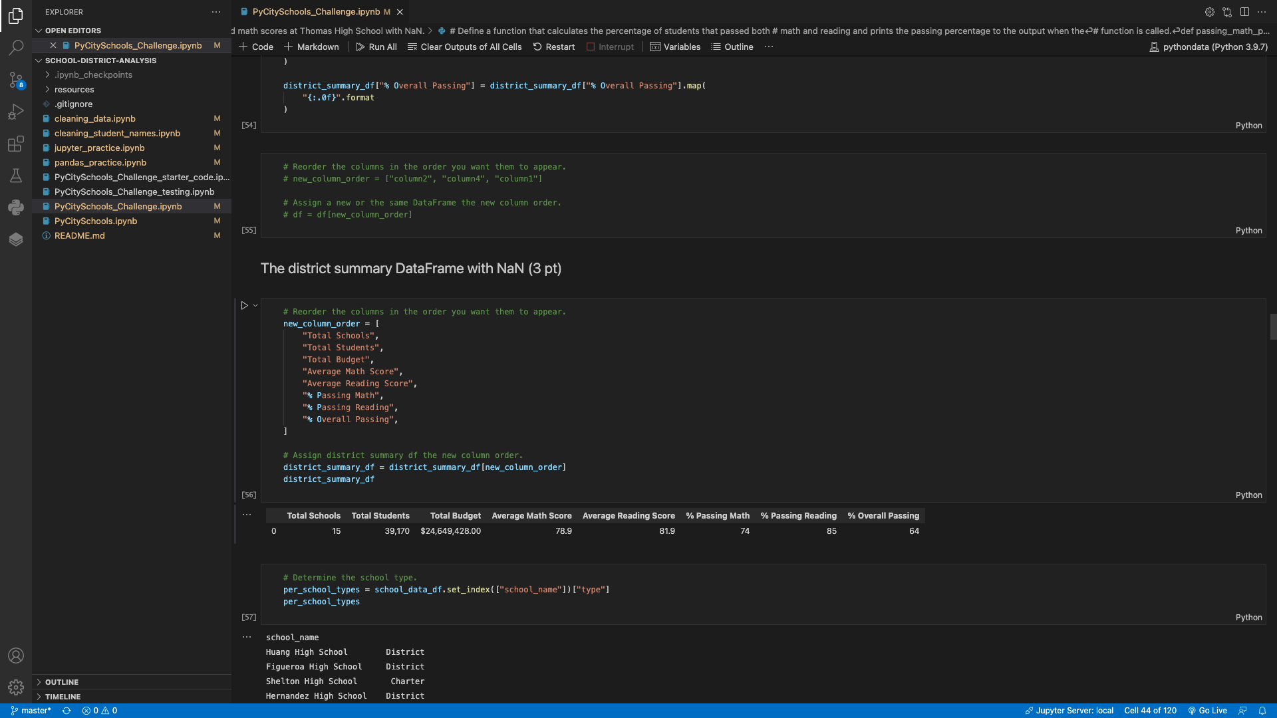Open the Settings gear menu

tap(16, 687)
